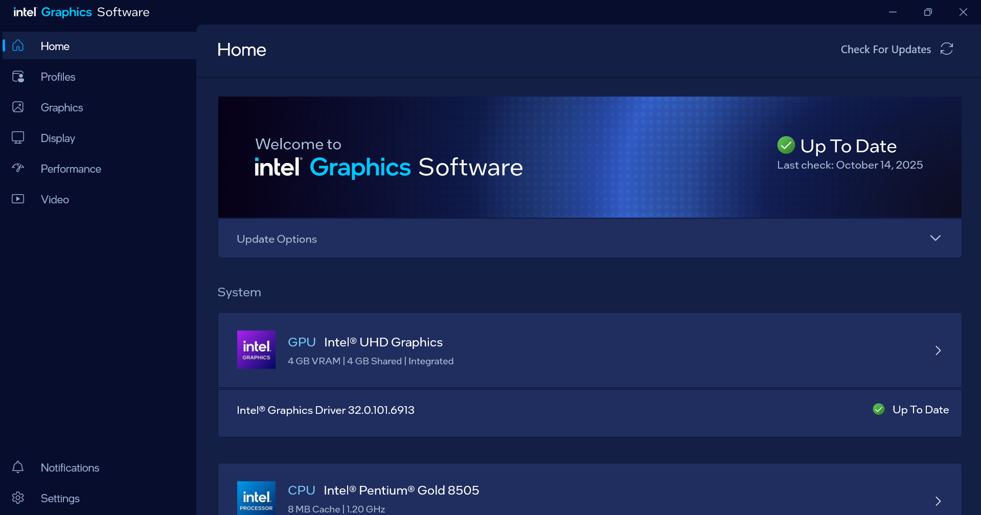Click the green checkmark beside banner Up To Date
The width and height of the screenshot is (981, 515).
tap(786, 145)
